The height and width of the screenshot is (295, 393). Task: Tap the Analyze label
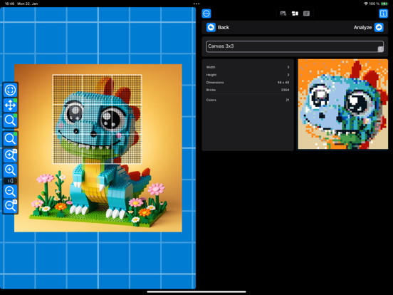tap(362, 27)
